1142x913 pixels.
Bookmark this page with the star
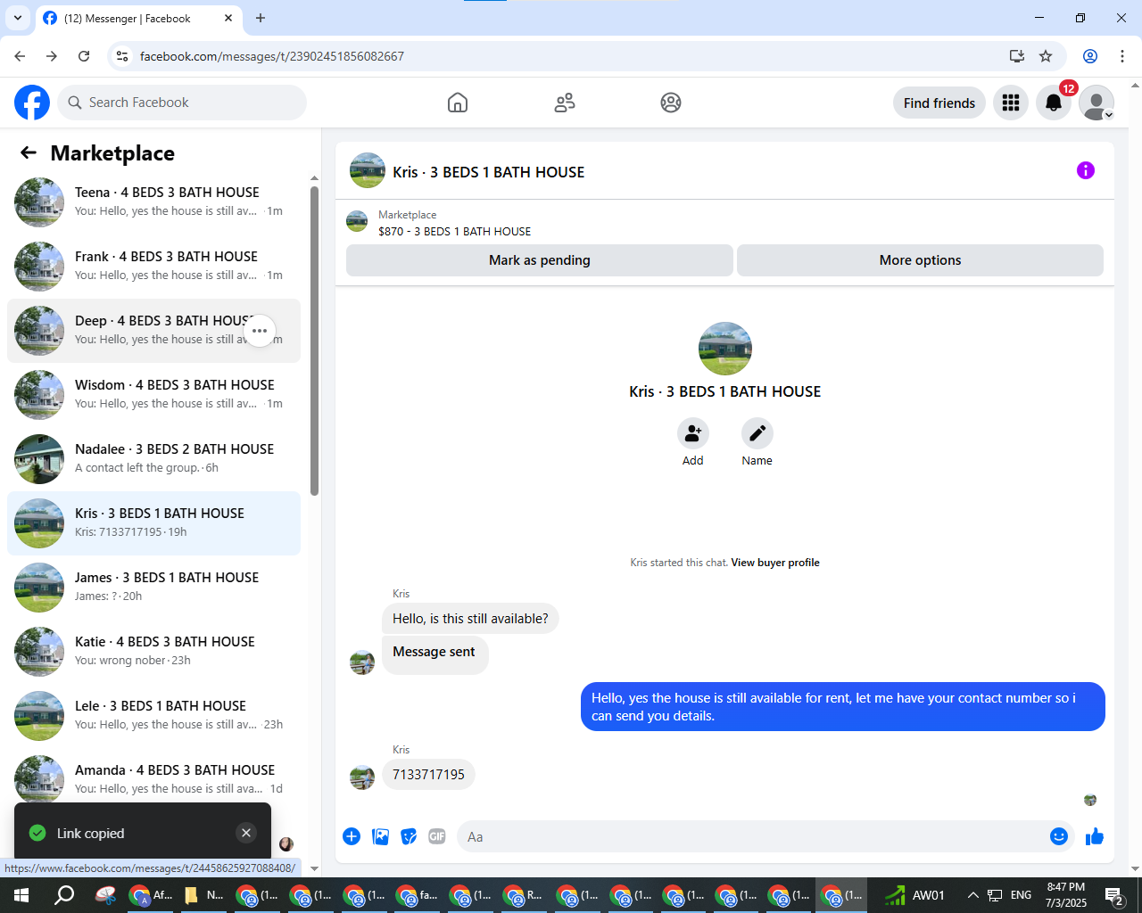click(1046, 56)
